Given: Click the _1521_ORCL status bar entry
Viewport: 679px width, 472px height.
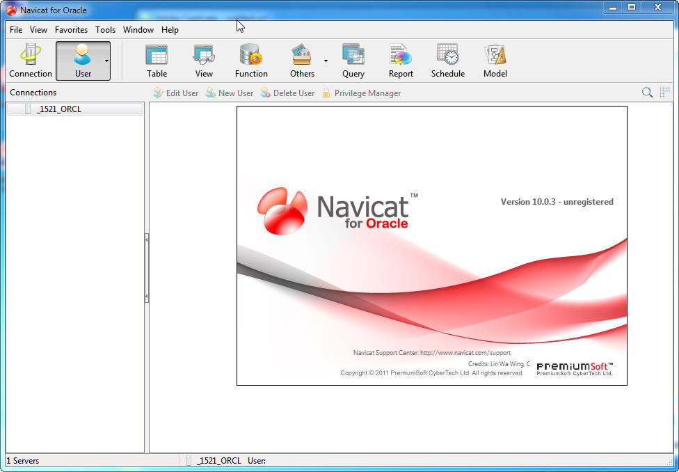Looking at the screenshot, I should coord(214,461).
